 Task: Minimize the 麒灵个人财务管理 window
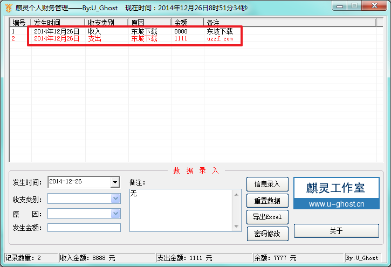click(340, 6)
